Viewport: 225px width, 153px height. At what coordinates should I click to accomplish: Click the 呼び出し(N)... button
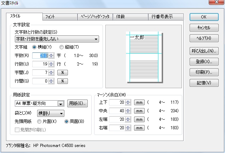point(204,51)
